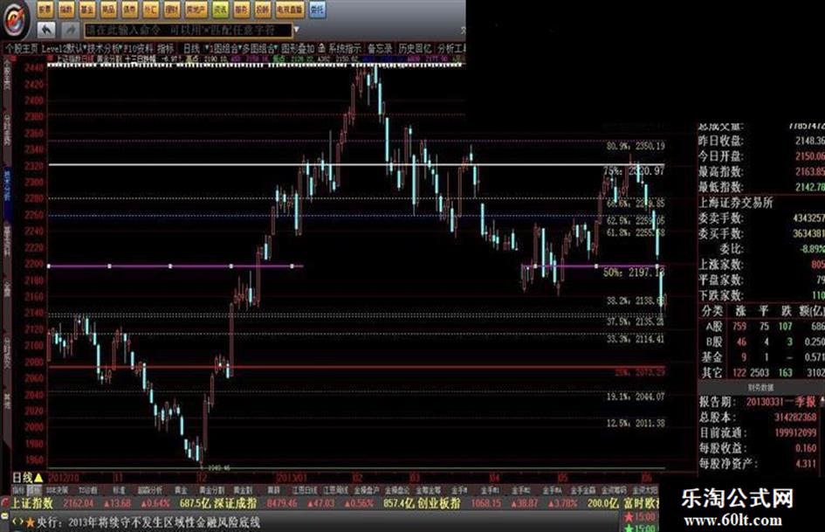Image resolution: width=825 pixels, height=532 pixels.
Task: Select the A股 row in category table
Action: point(761,327)
